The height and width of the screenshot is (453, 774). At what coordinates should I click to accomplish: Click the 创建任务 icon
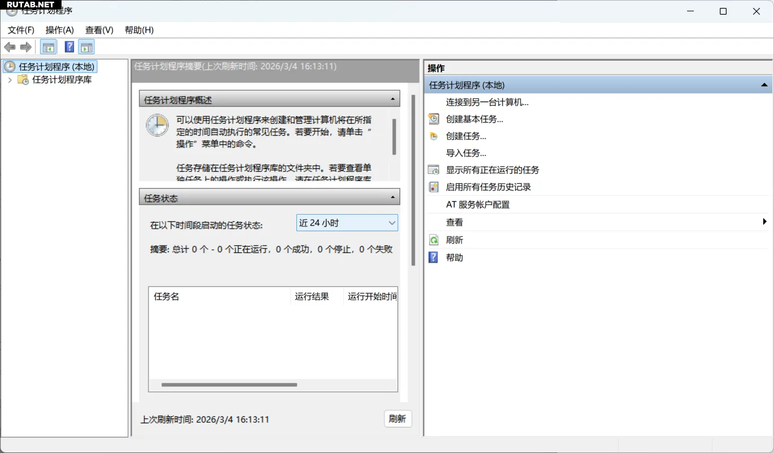(x=434, y=136)
